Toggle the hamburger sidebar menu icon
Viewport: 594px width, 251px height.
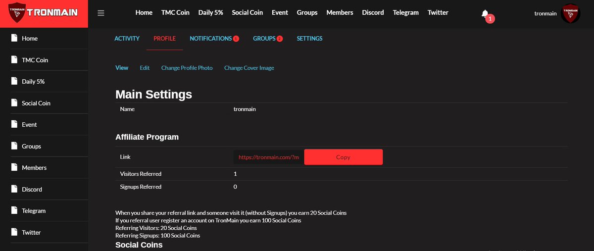tap(101, 13)
